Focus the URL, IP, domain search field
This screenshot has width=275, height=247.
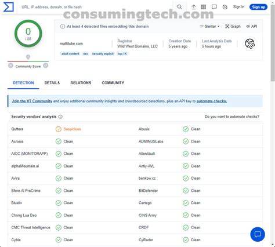[x=95, y=7]
